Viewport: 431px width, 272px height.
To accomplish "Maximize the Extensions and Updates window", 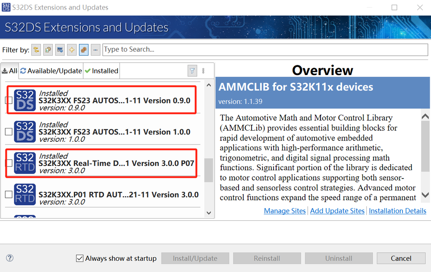I will tap(394, 7).
